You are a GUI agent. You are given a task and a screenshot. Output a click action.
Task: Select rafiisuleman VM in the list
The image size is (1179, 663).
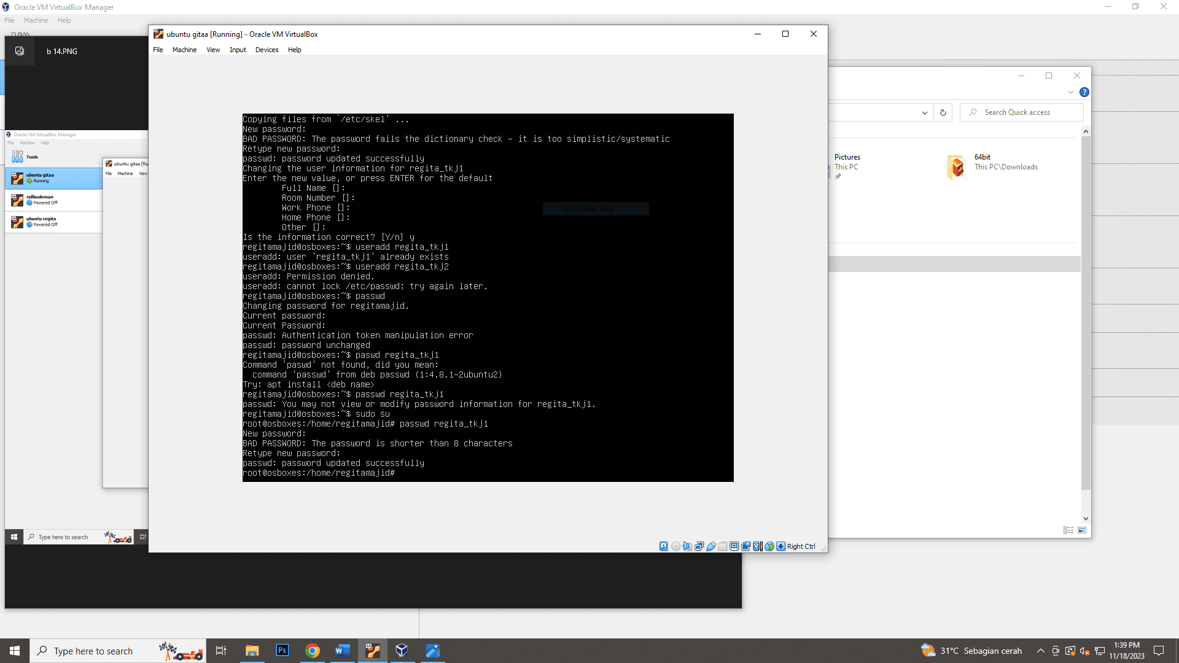click(x=54, y=200)
